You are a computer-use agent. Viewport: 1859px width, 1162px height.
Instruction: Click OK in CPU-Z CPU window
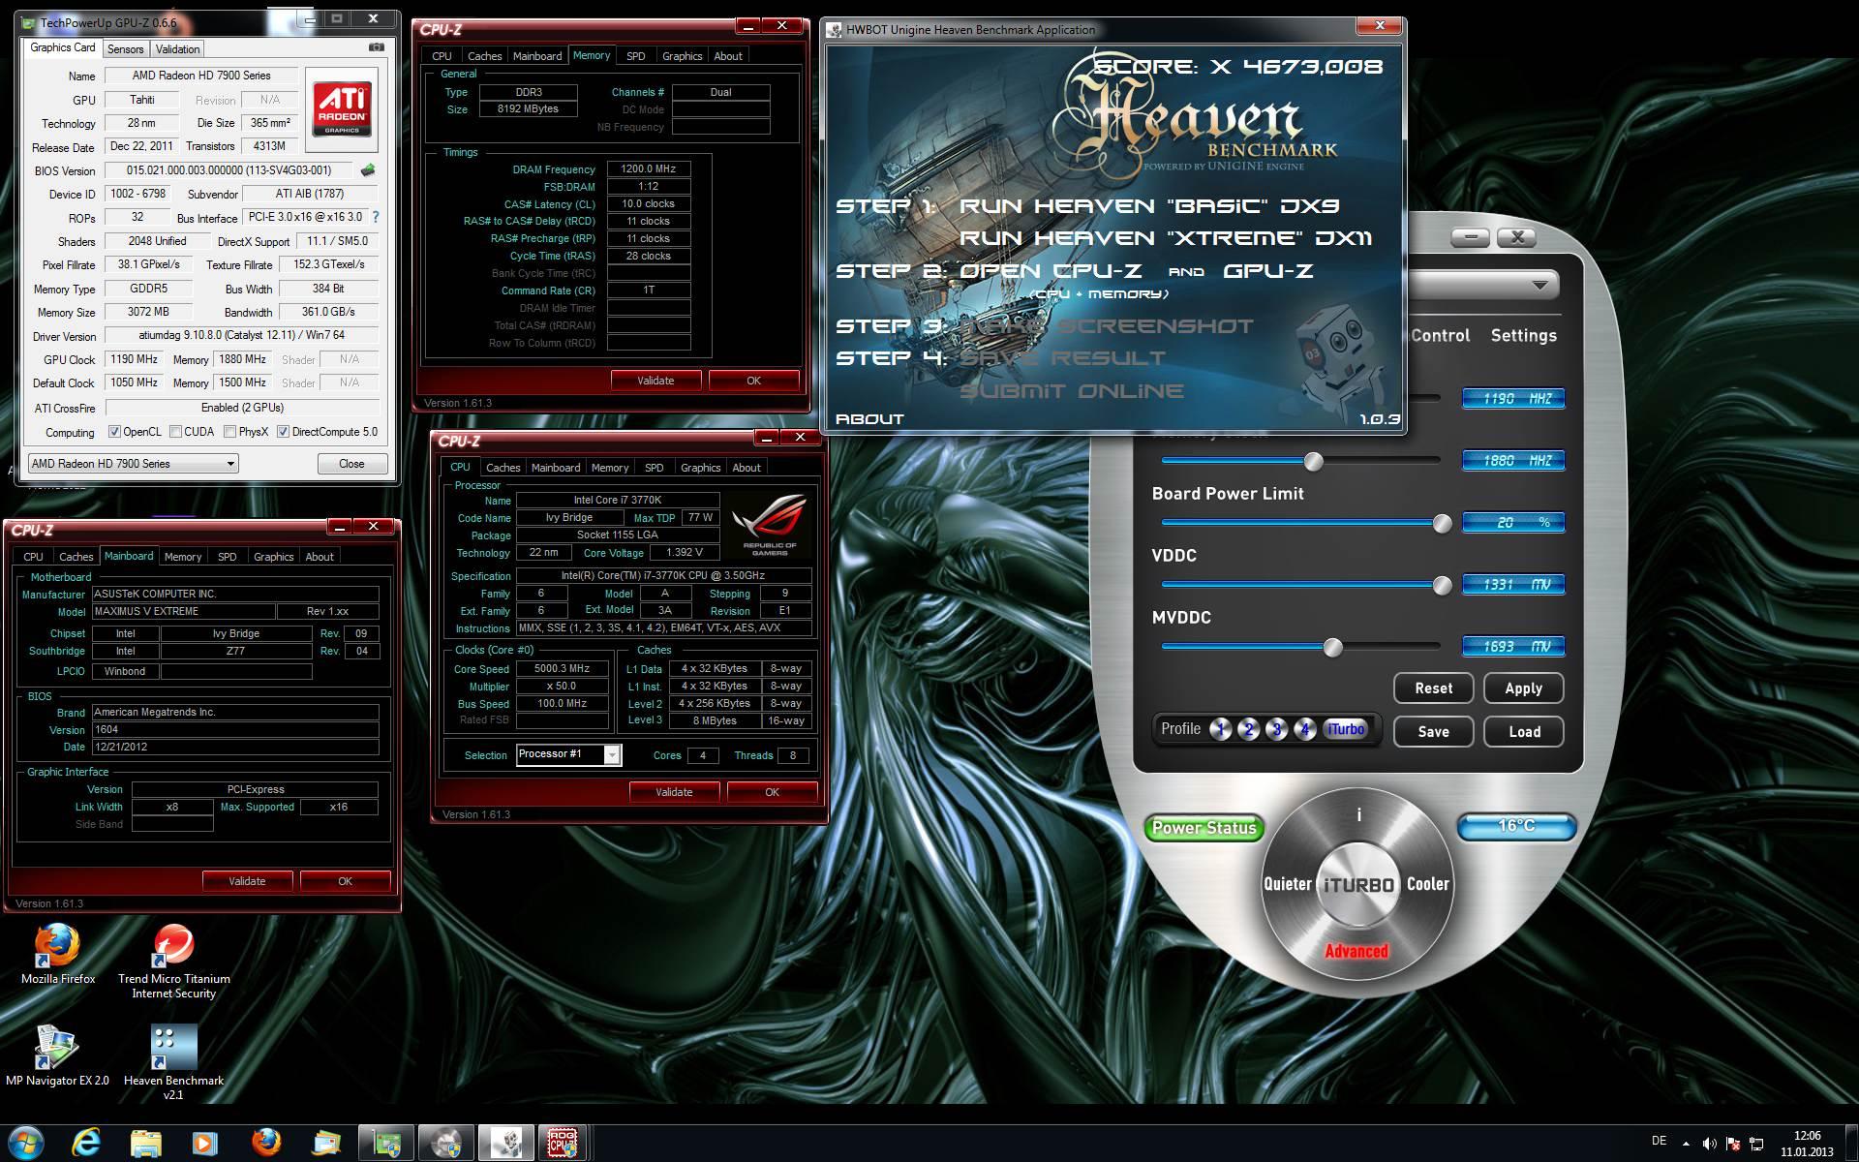coord(772,792)
